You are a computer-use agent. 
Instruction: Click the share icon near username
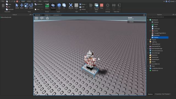[x=169, y=1]
